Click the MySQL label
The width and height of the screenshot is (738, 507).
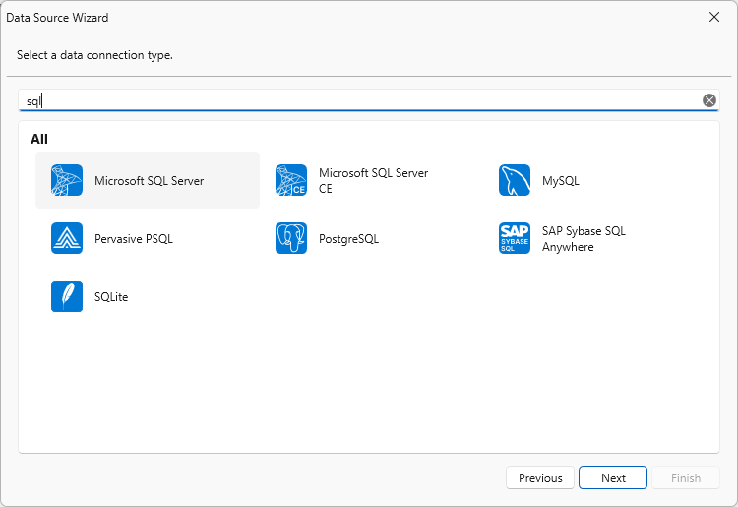pyautogui.click(x=560, y=181)
